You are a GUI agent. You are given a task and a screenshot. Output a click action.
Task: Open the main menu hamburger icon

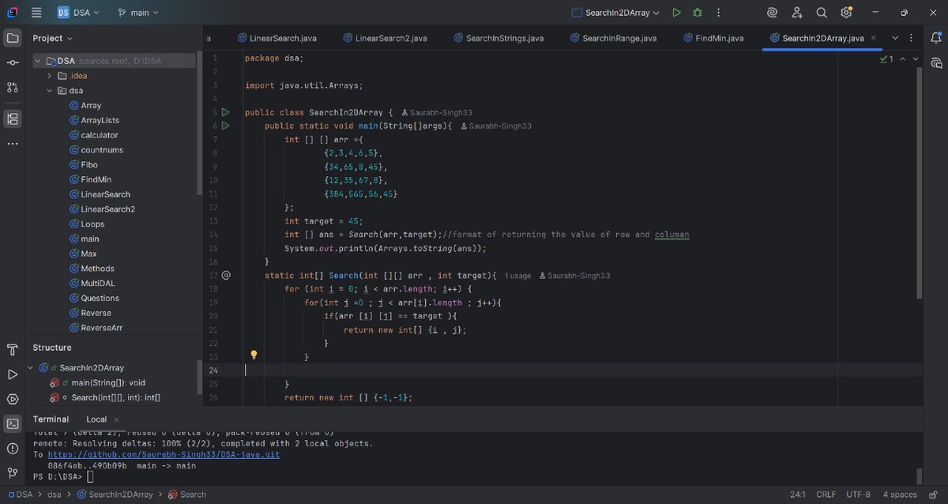pyautogui.click(x=36, y=13)
